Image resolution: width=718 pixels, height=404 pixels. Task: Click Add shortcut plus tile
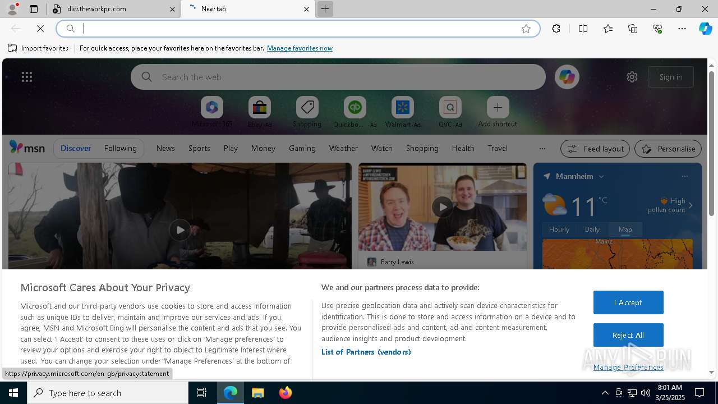point(498,112)
